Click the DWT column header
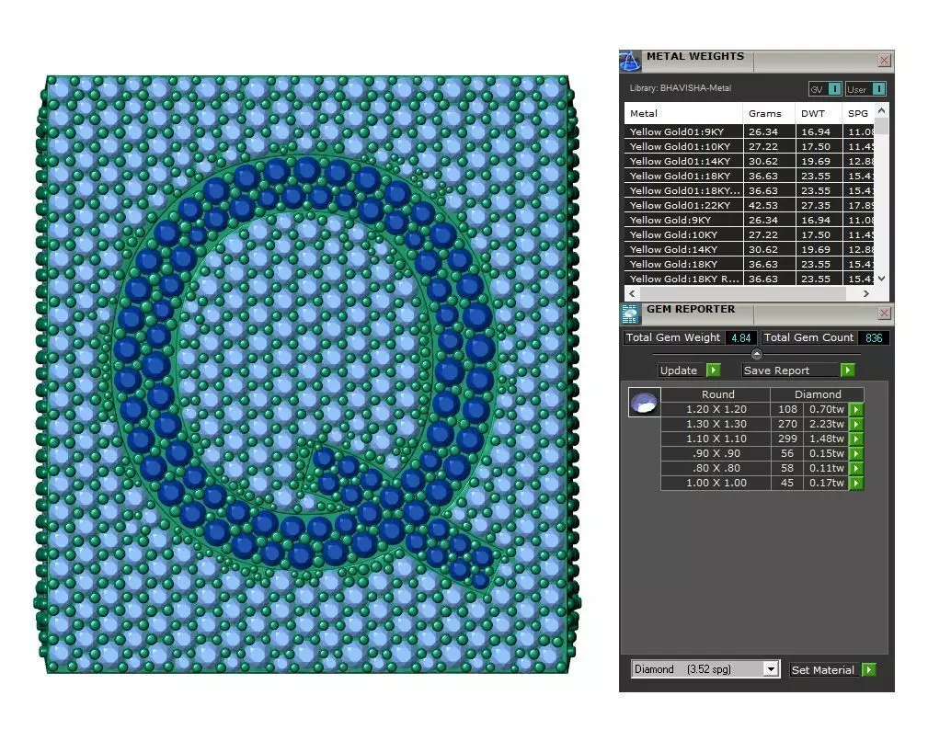Screen dimensions: 951x741 point(819,113)
